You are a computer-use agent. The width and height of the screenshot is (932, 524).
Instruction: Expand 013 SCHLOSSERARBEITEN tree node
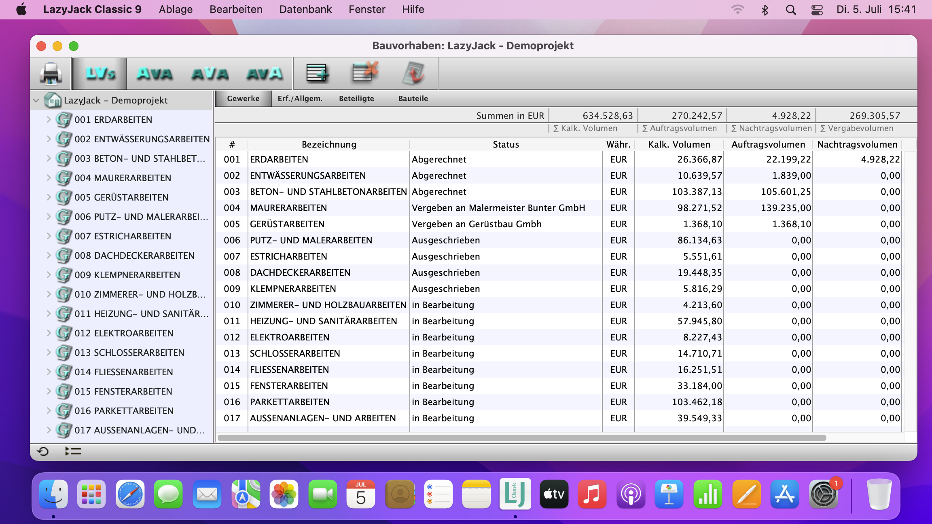(49, 353)
